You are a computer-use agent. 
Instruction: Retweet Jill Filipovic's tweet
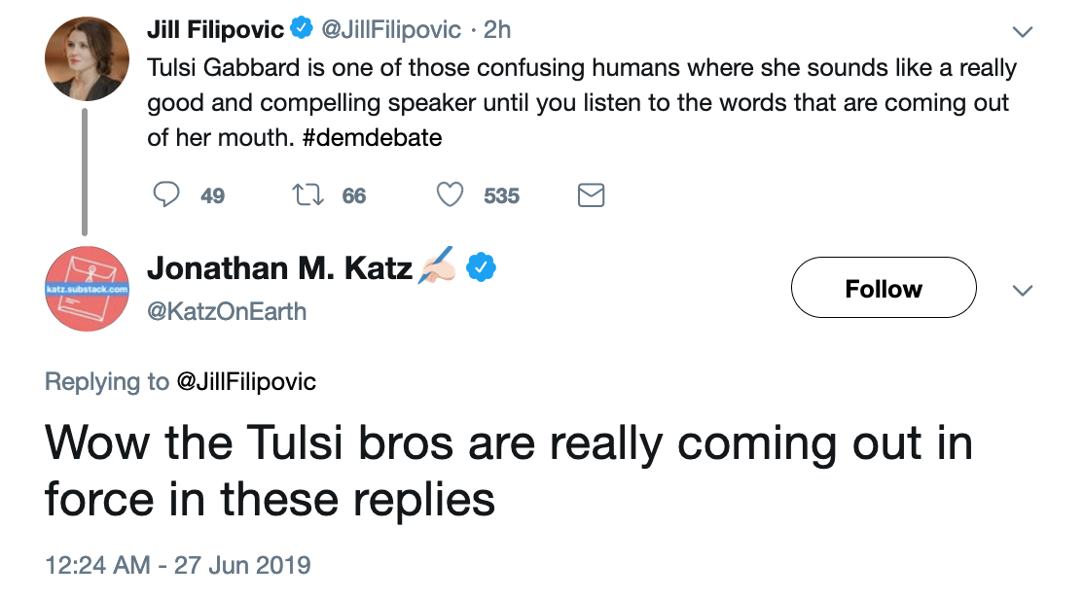[x=307, y=194]
